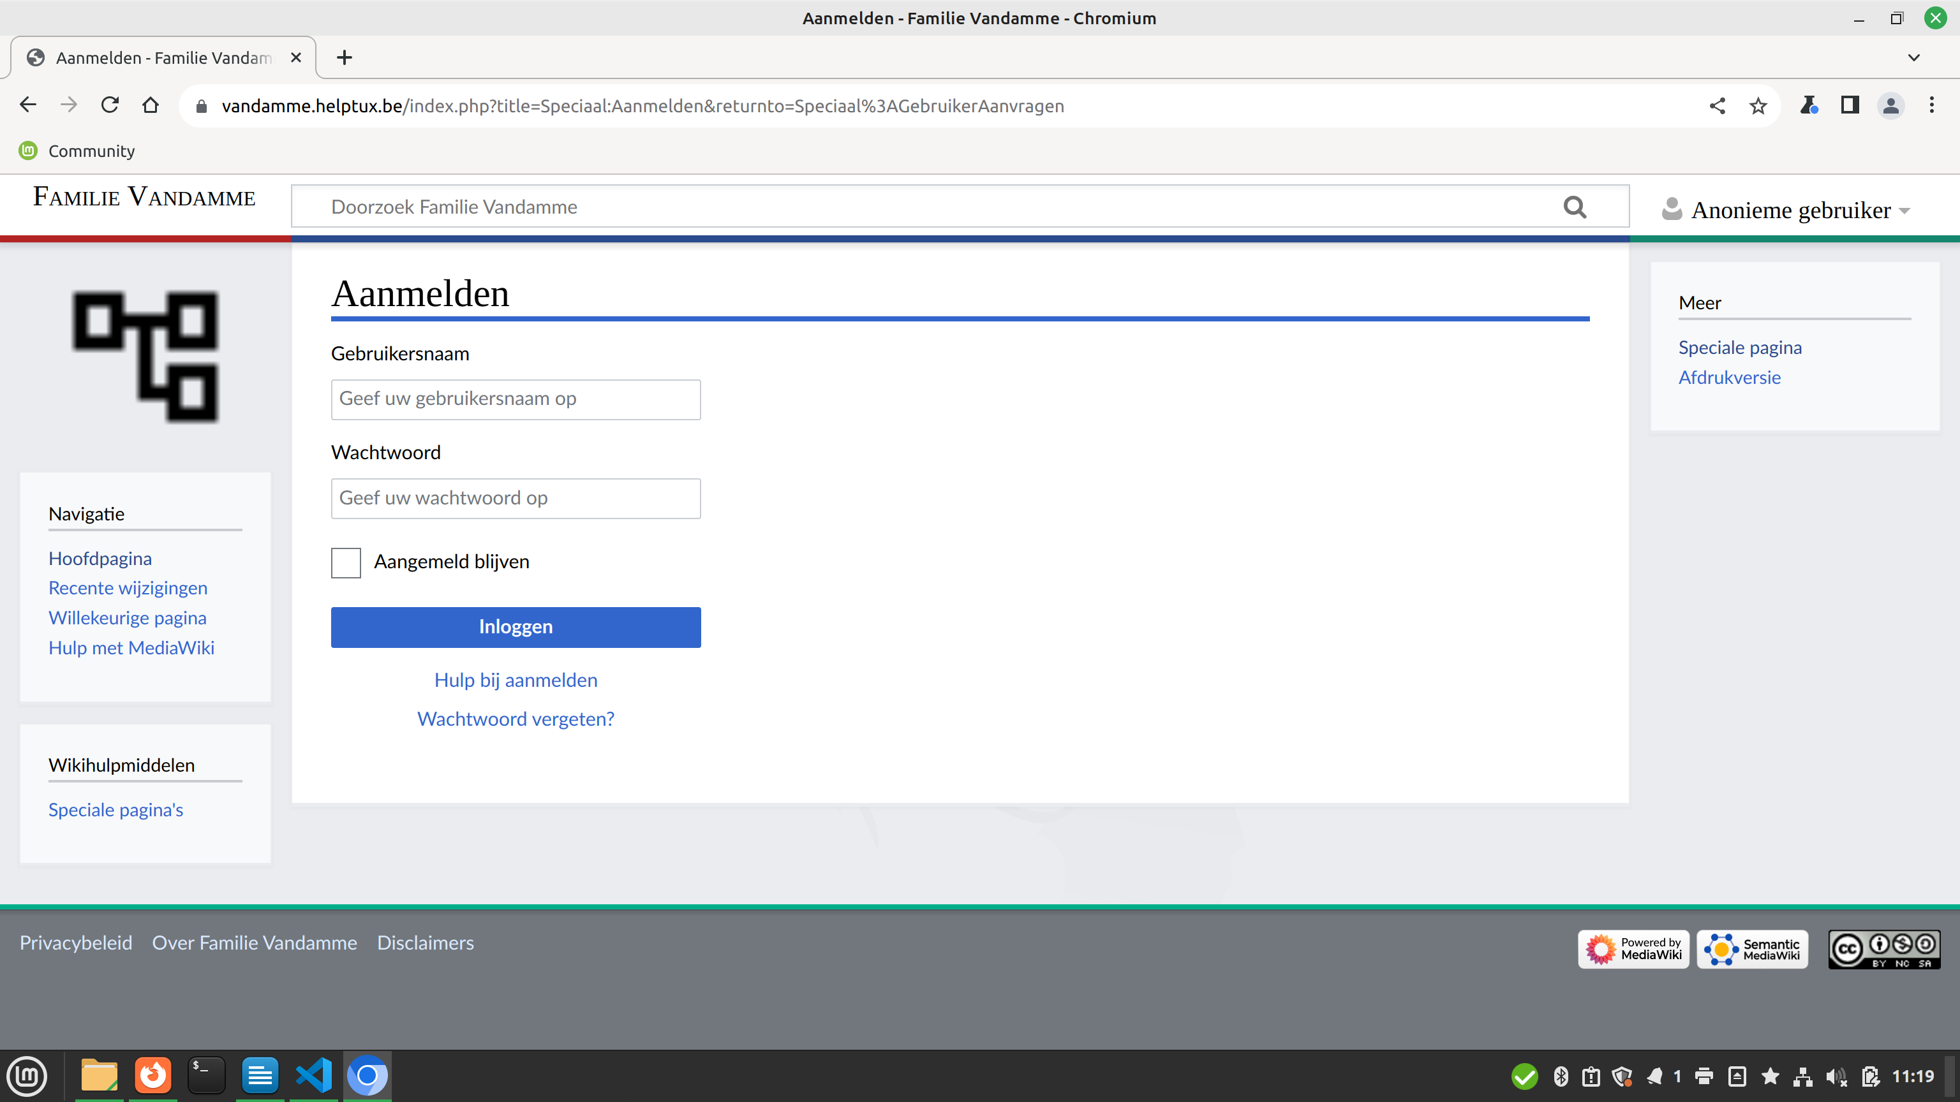Go to browser home page
Screen dimensions: 1960x1102
(151, 105)
